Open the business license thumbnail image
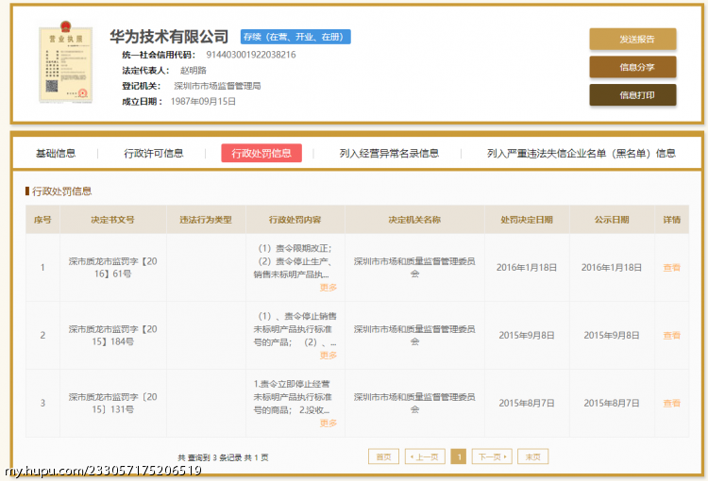 point(66,62)
